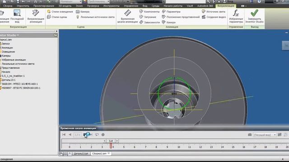Expand the Анимация panel title
This screenshot has height=162, width=289.
point(172,27)
